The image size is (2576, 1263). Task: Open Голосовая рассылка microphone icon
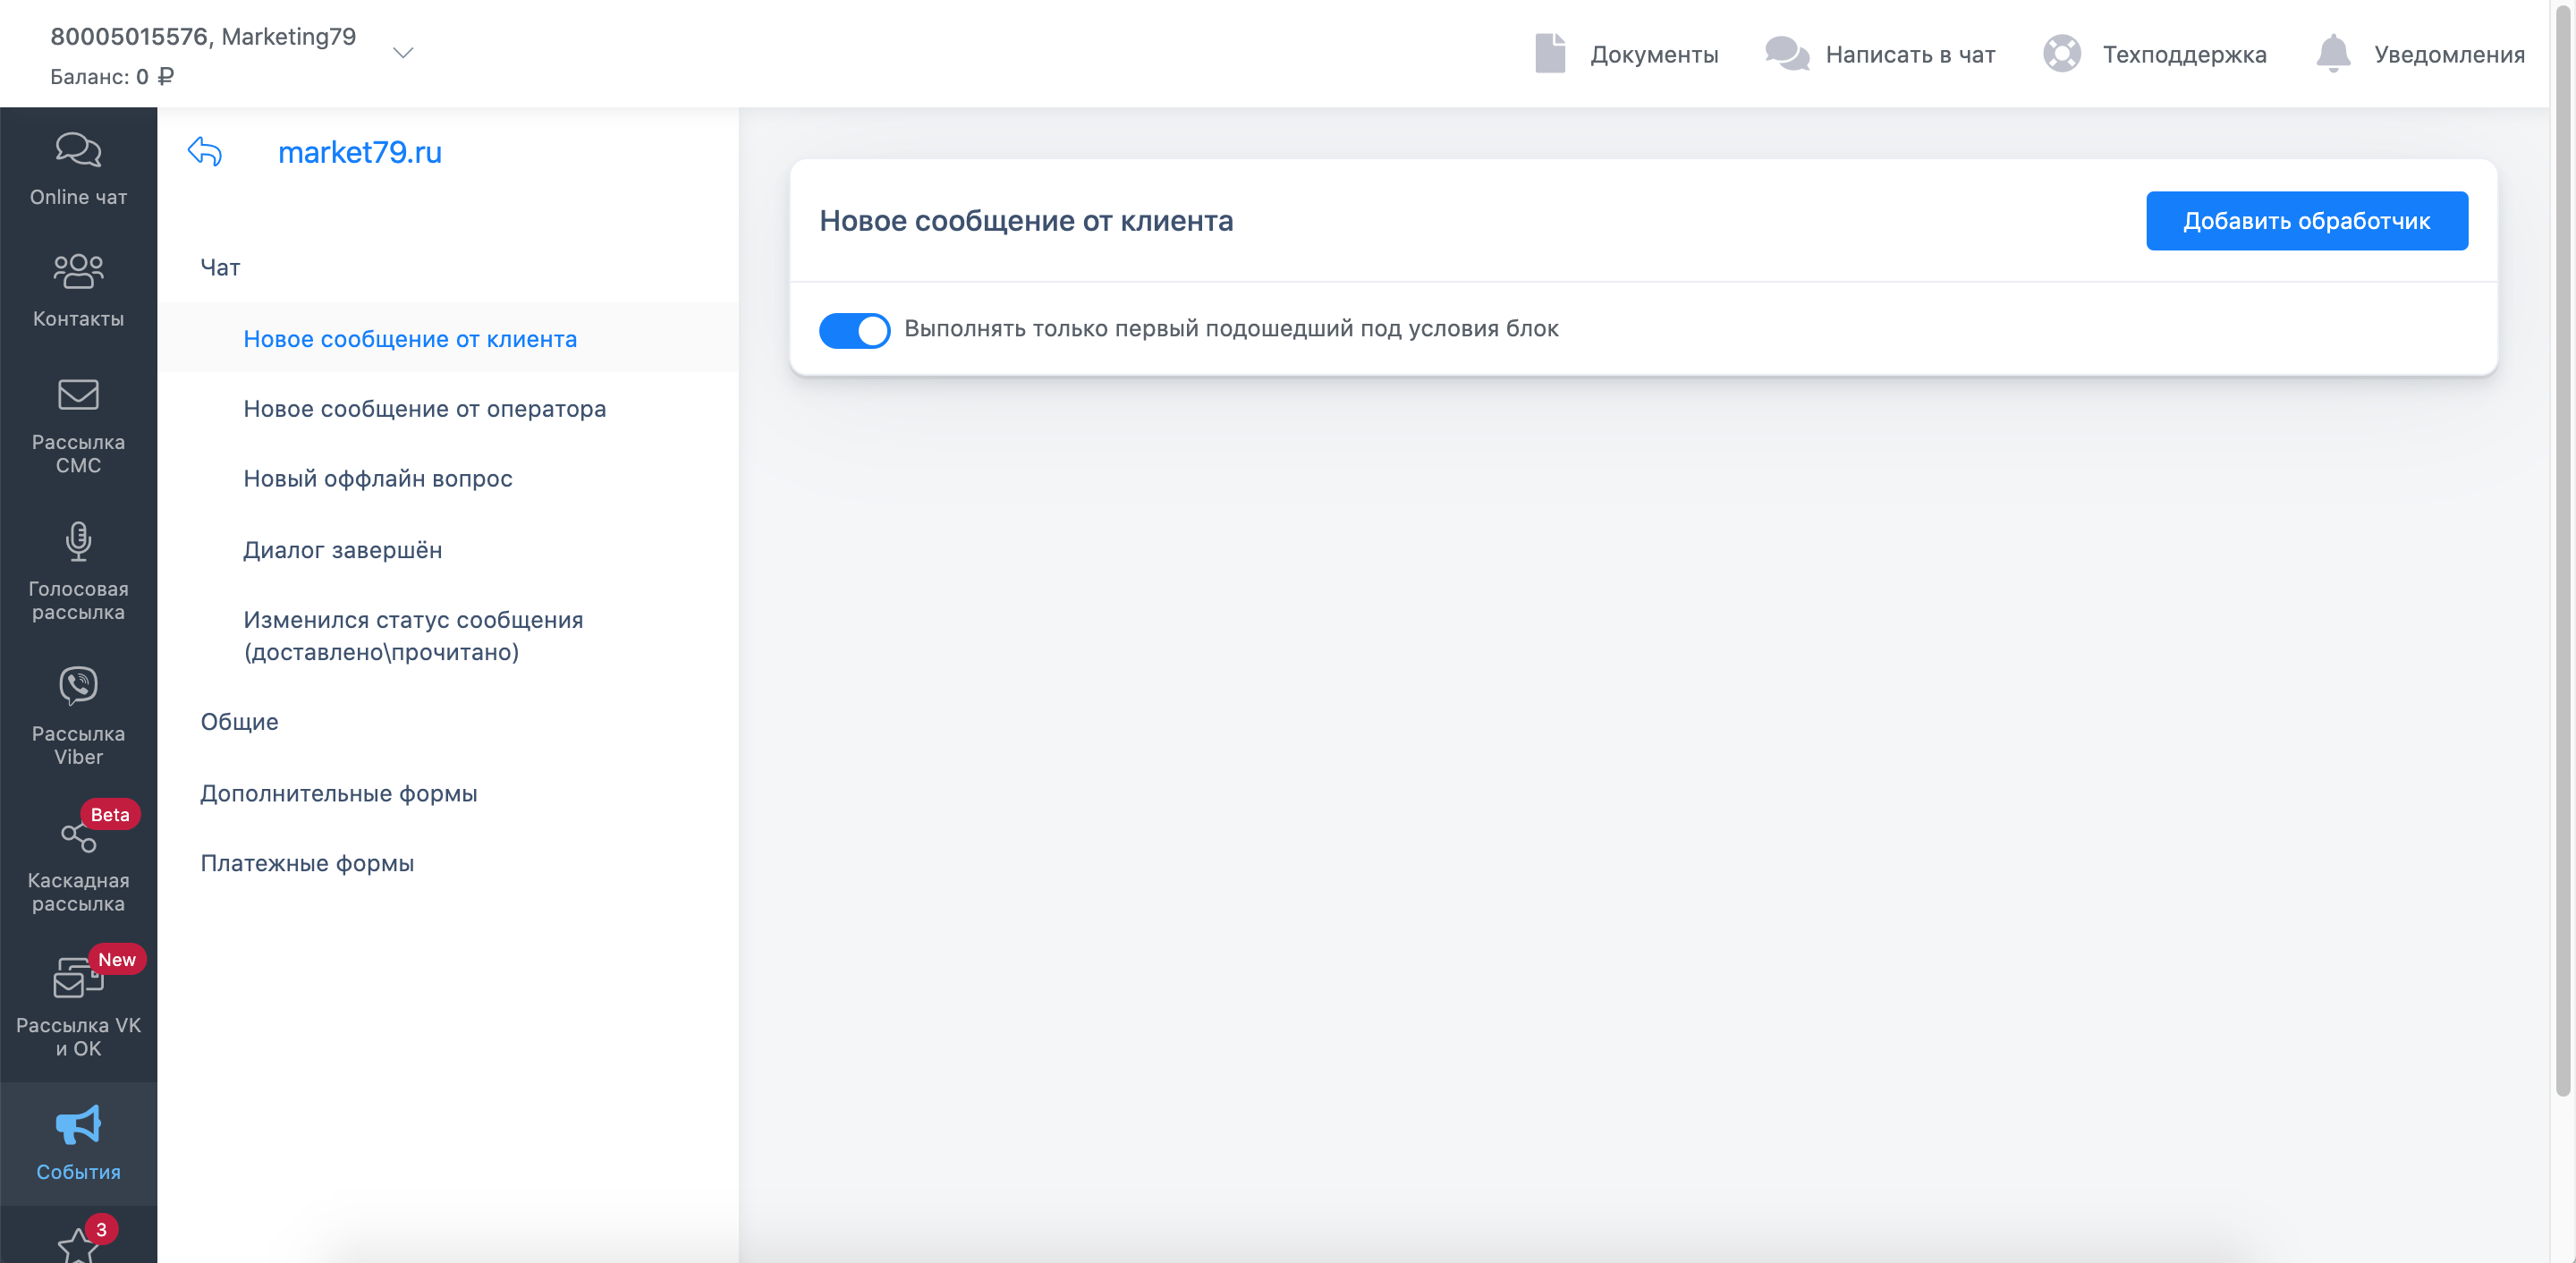click(78, 541)
